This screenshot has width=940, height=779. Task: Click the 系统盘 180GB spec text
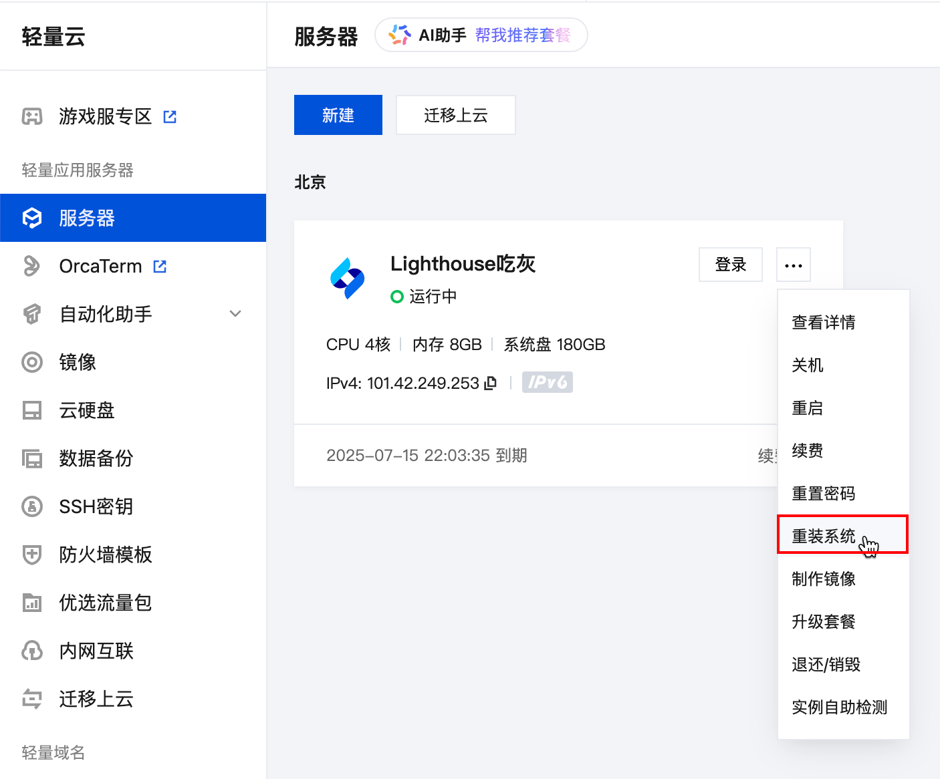coord(555,345)
